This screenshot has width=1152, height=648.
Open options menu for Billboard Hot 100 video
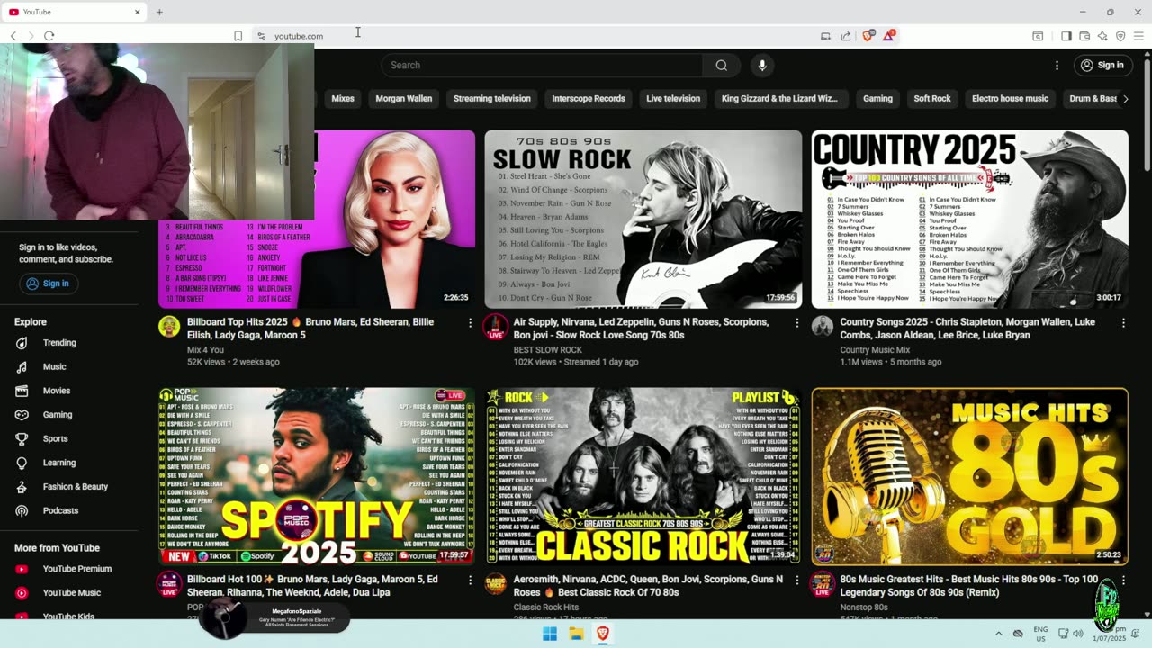[470, 580]
